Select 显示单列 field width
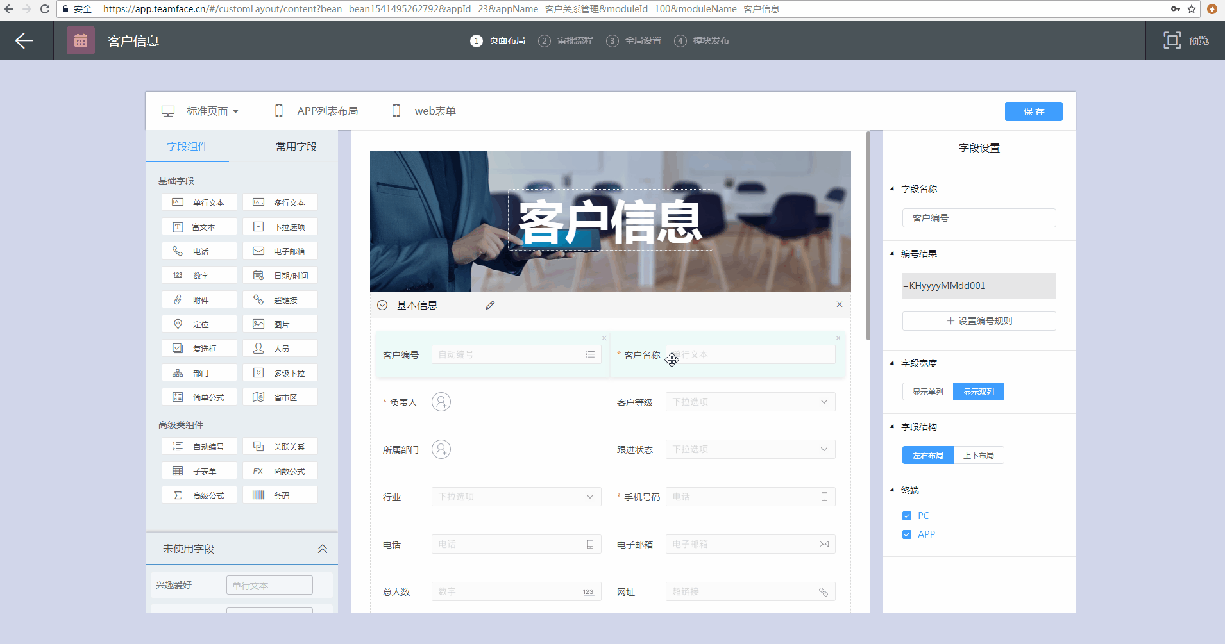The height and width of the screenshot is (644, 1225). pyautogui.click(x=927, y=392)
